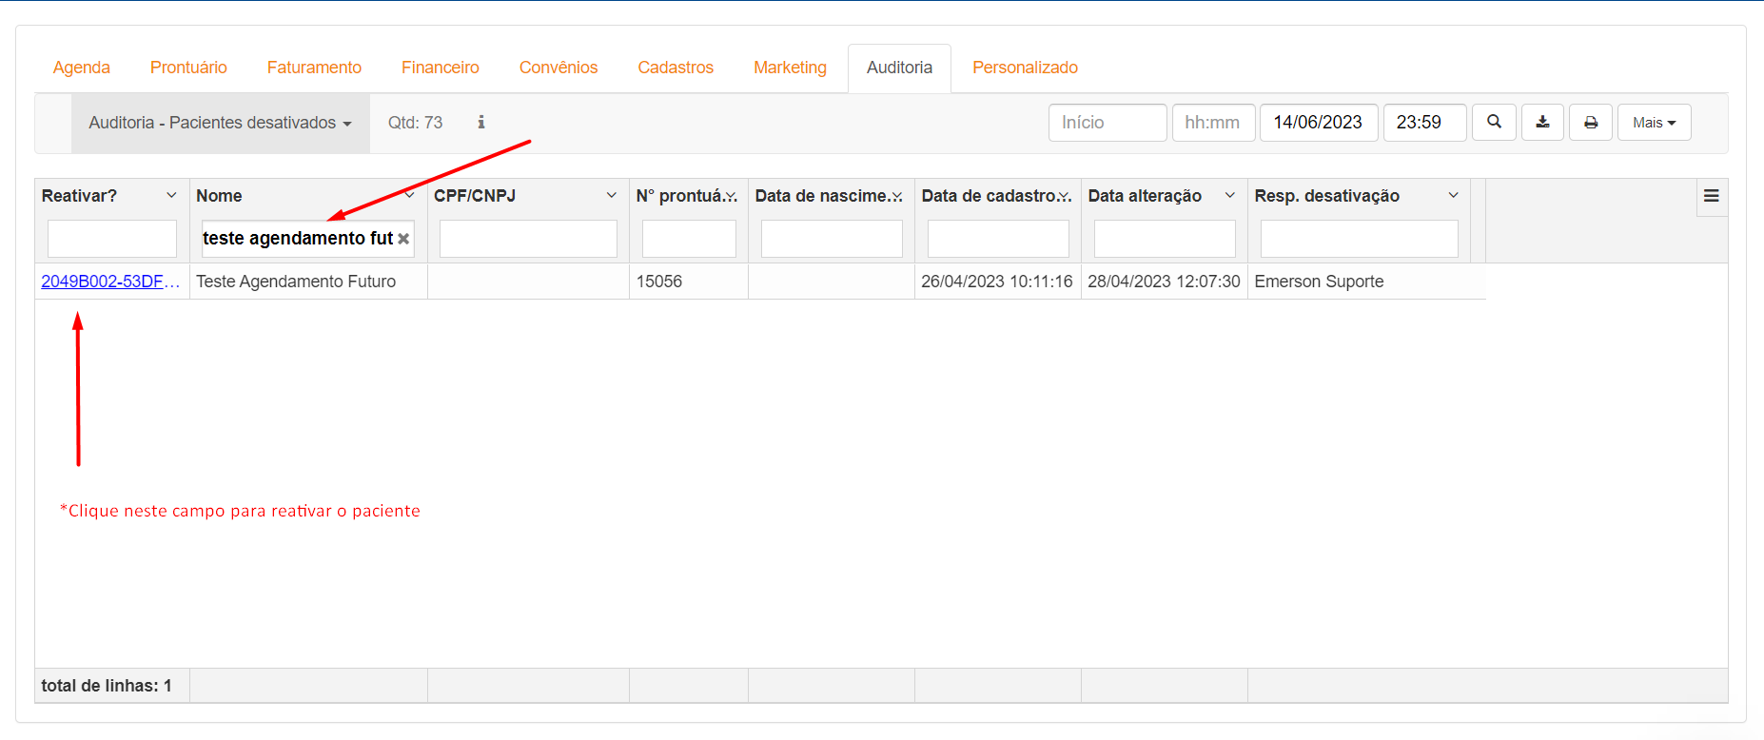Open the grid hamburger menu icon
The width and height of the screenshot is (1764, 740).
click(1712, 196)
